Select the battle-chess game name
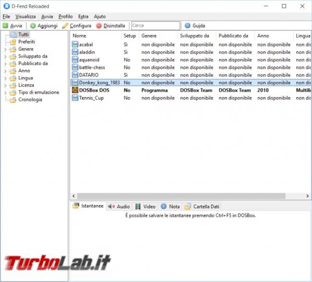Viewport: 312px width, 282px height. pyautogui.click(x=92, y=68)
